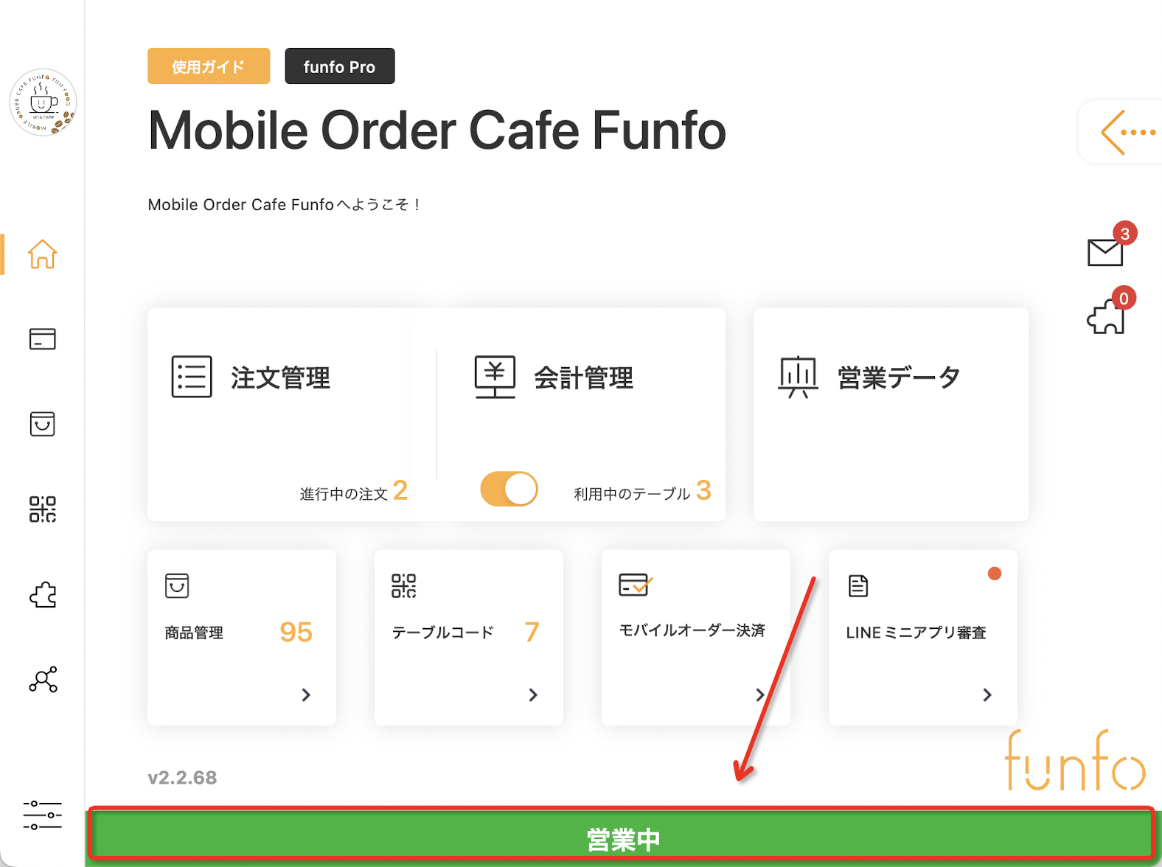This screenshot has width=1162, height=867.
Task: Click the 利用中のテーブル count 3
Action: [x=704, y=490]
